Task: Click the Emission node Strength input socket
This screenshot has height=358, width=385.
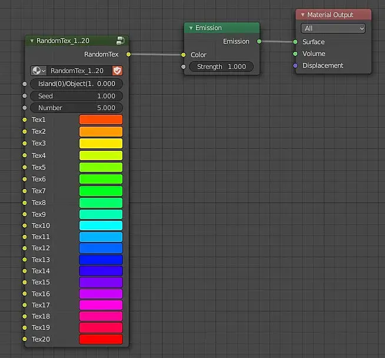Action: tap(184, 67)
